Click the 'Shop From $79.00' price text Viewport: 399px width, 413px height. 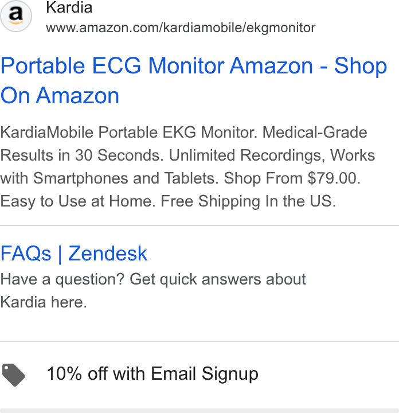click(x=292, y=178)
